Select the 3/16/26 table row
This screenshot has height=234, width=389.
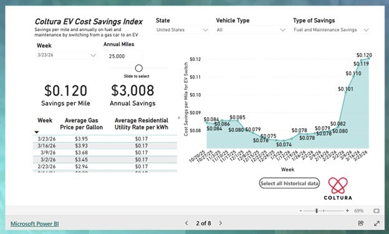point(105,146)
